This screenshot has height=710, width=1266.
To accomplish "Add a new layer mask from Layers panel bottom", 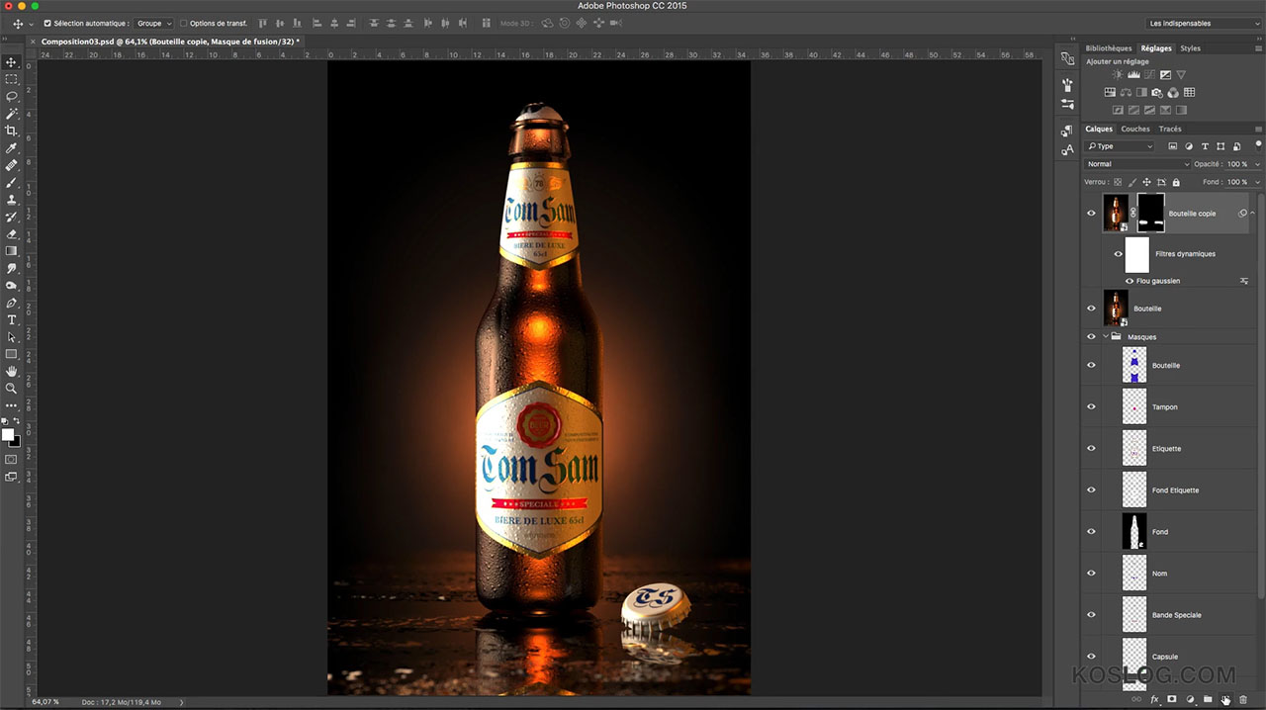I will 1172,699.
